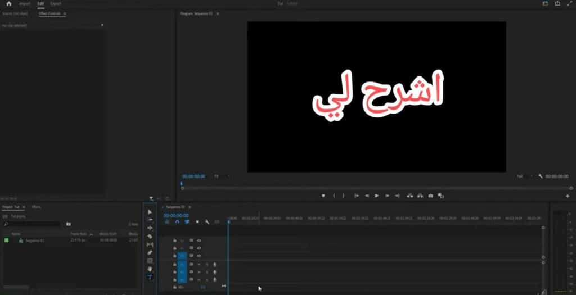Click the Lift button
576x295 pixels.
(x=410, y=196)
